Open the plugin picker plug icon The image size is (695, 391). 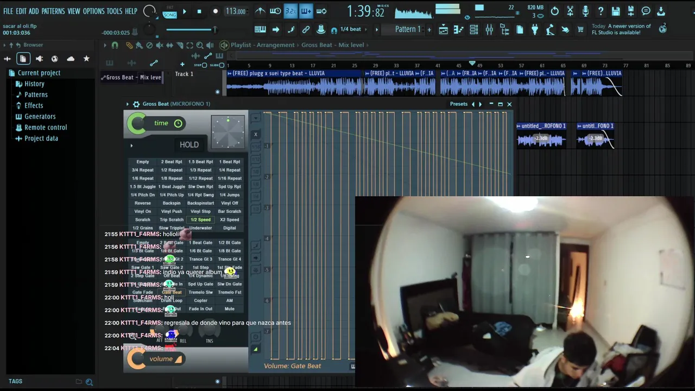click(535, 30)
